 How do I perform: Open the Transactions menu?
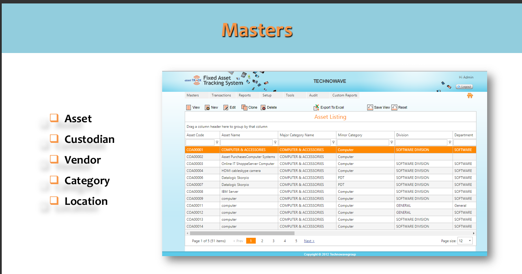(221, 95)
